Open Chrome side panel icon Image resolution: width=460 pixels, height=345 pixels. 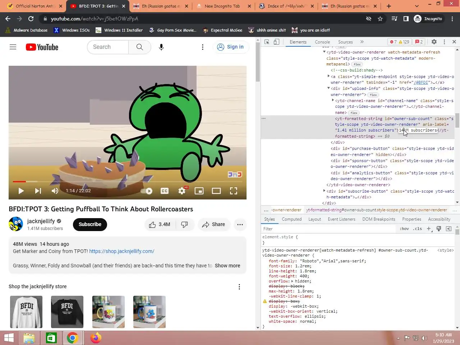point(406,19)
